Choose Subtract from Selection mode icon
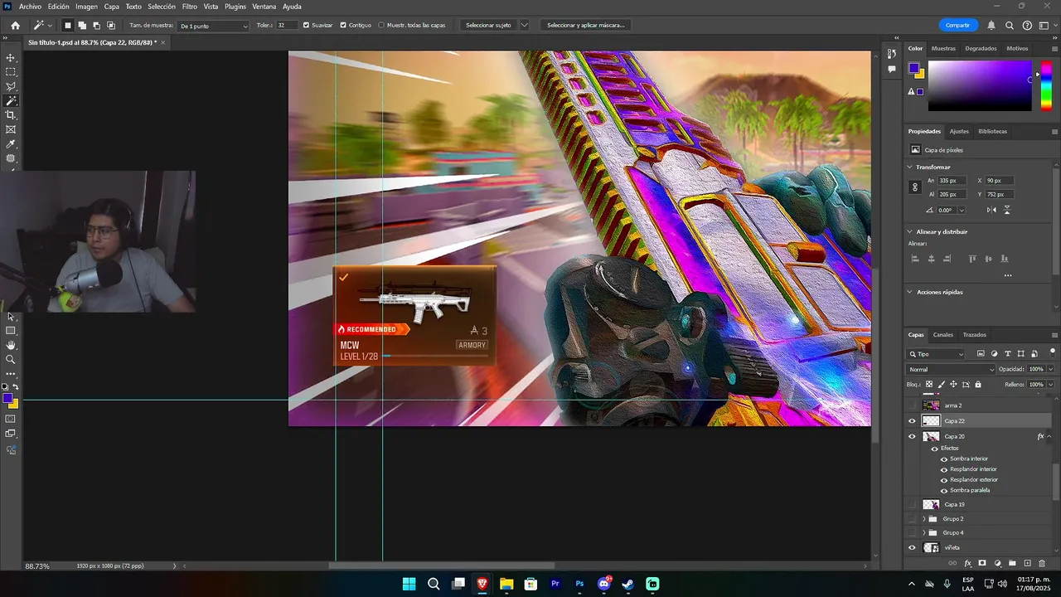Image resolution: width=1061 pixels, height=597 pixels. pos(96,25)
